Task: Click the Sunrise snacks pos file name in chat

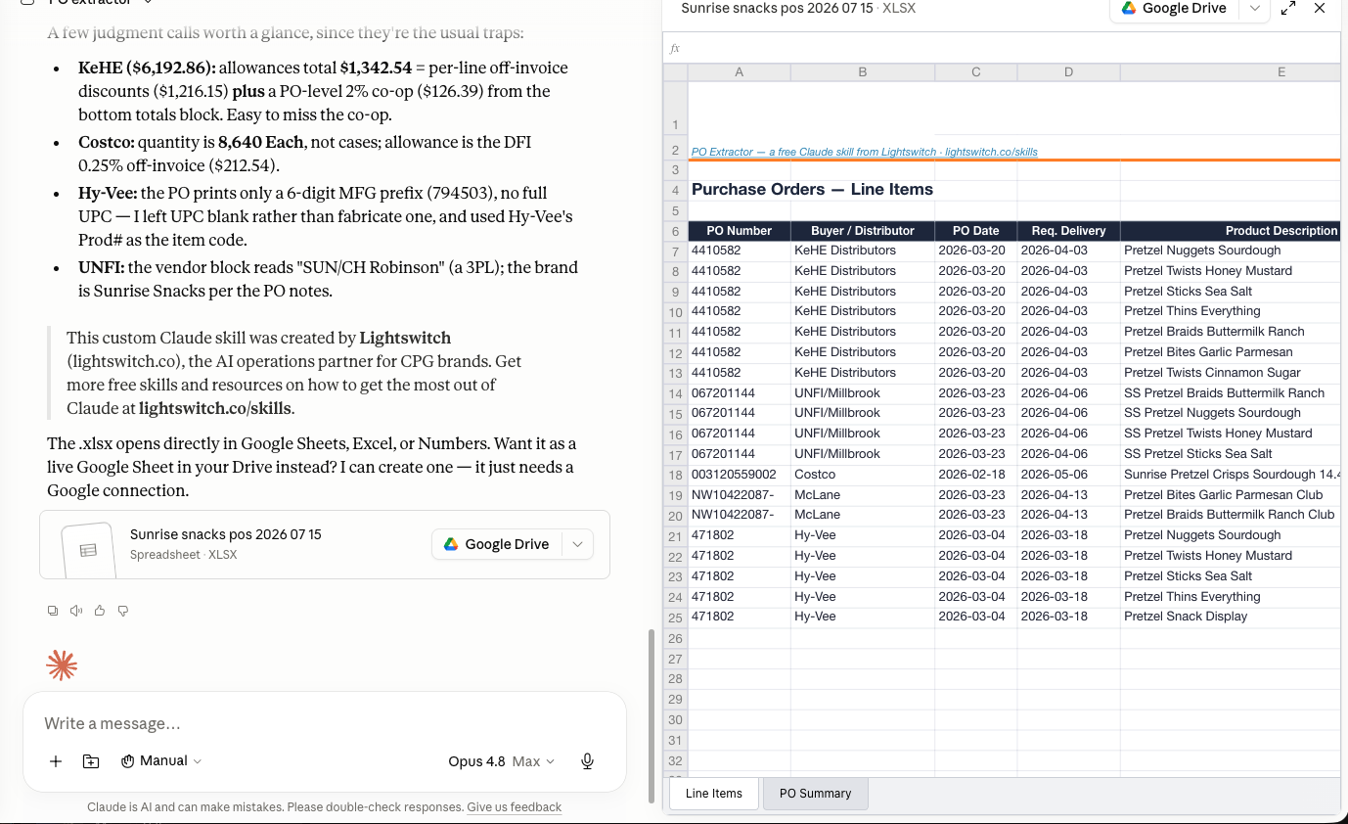Action: point(225,534)
